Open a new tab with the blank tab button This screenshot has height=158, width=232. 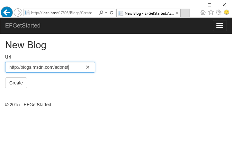[185, 13]
